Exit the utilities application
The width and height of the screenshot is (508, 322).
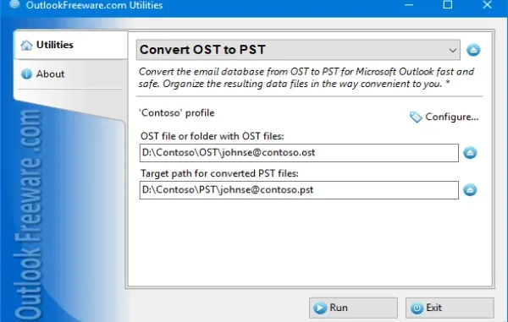[x=450, y=308]
